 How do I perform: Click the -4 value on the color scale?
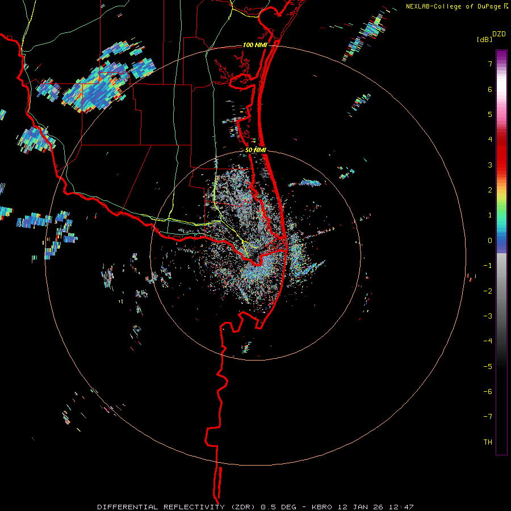pos(488,341)
